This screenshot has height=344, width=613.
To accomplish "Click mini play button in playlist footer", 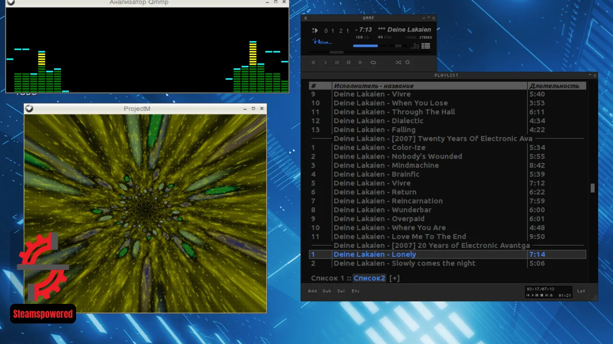I will coord(533,295).
